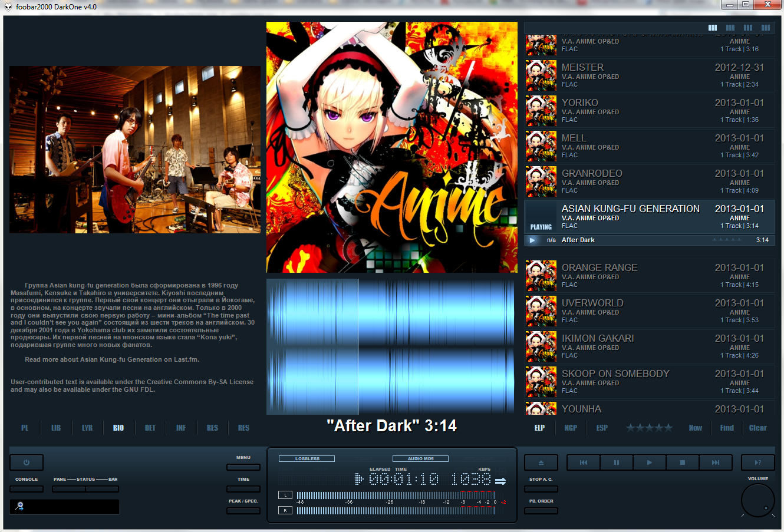Click the random play button with question mark
Screen dimensions: 784x532
coord(757,462)
